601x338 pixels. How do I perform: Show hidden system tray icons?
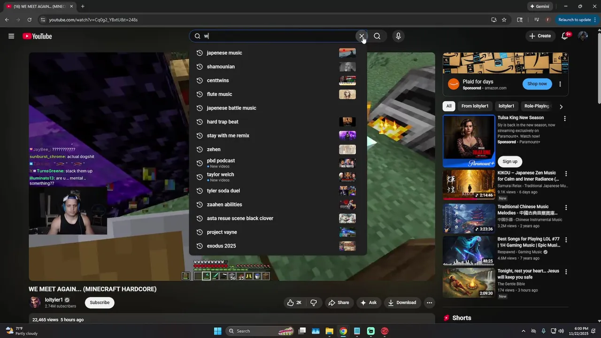pyautogui.click(x=524, y=331)
